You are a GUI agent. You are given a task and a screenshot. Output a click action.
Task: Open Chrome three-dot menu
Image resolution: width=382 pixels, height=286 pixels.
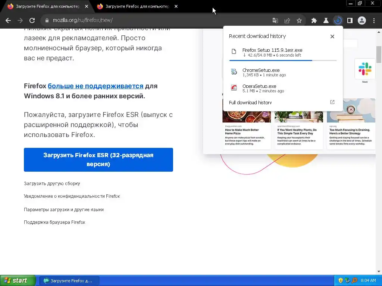tap(374, 21)
